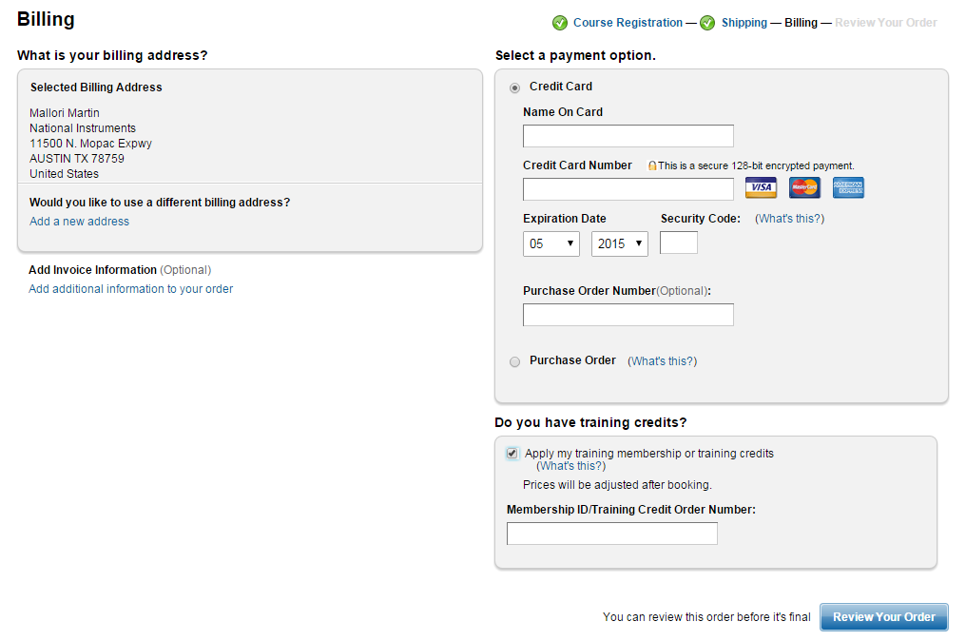Click the Add a new address link
The height and width of the screenshot is (641, 966).
(x=79, y=222)
